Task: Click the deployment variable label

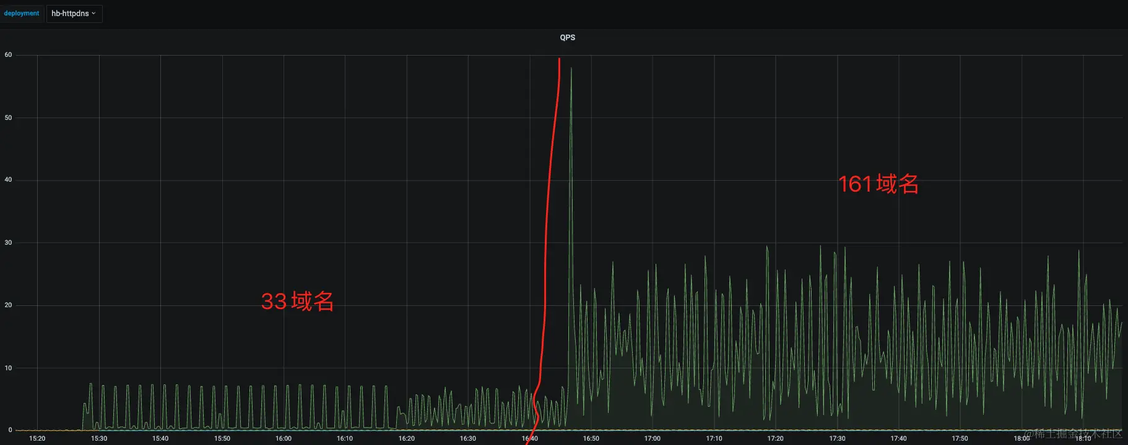Action: pos(22,14)
